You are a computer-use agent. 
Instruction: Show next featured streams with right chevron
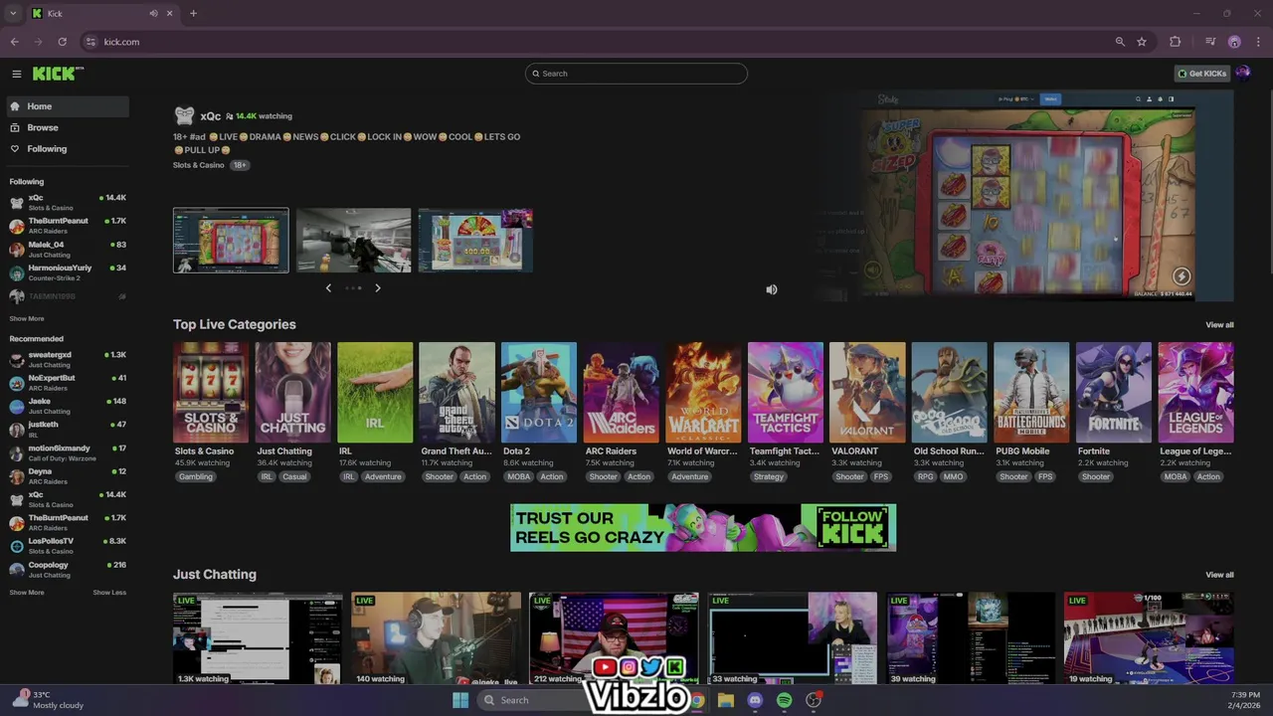coord(377,288)
